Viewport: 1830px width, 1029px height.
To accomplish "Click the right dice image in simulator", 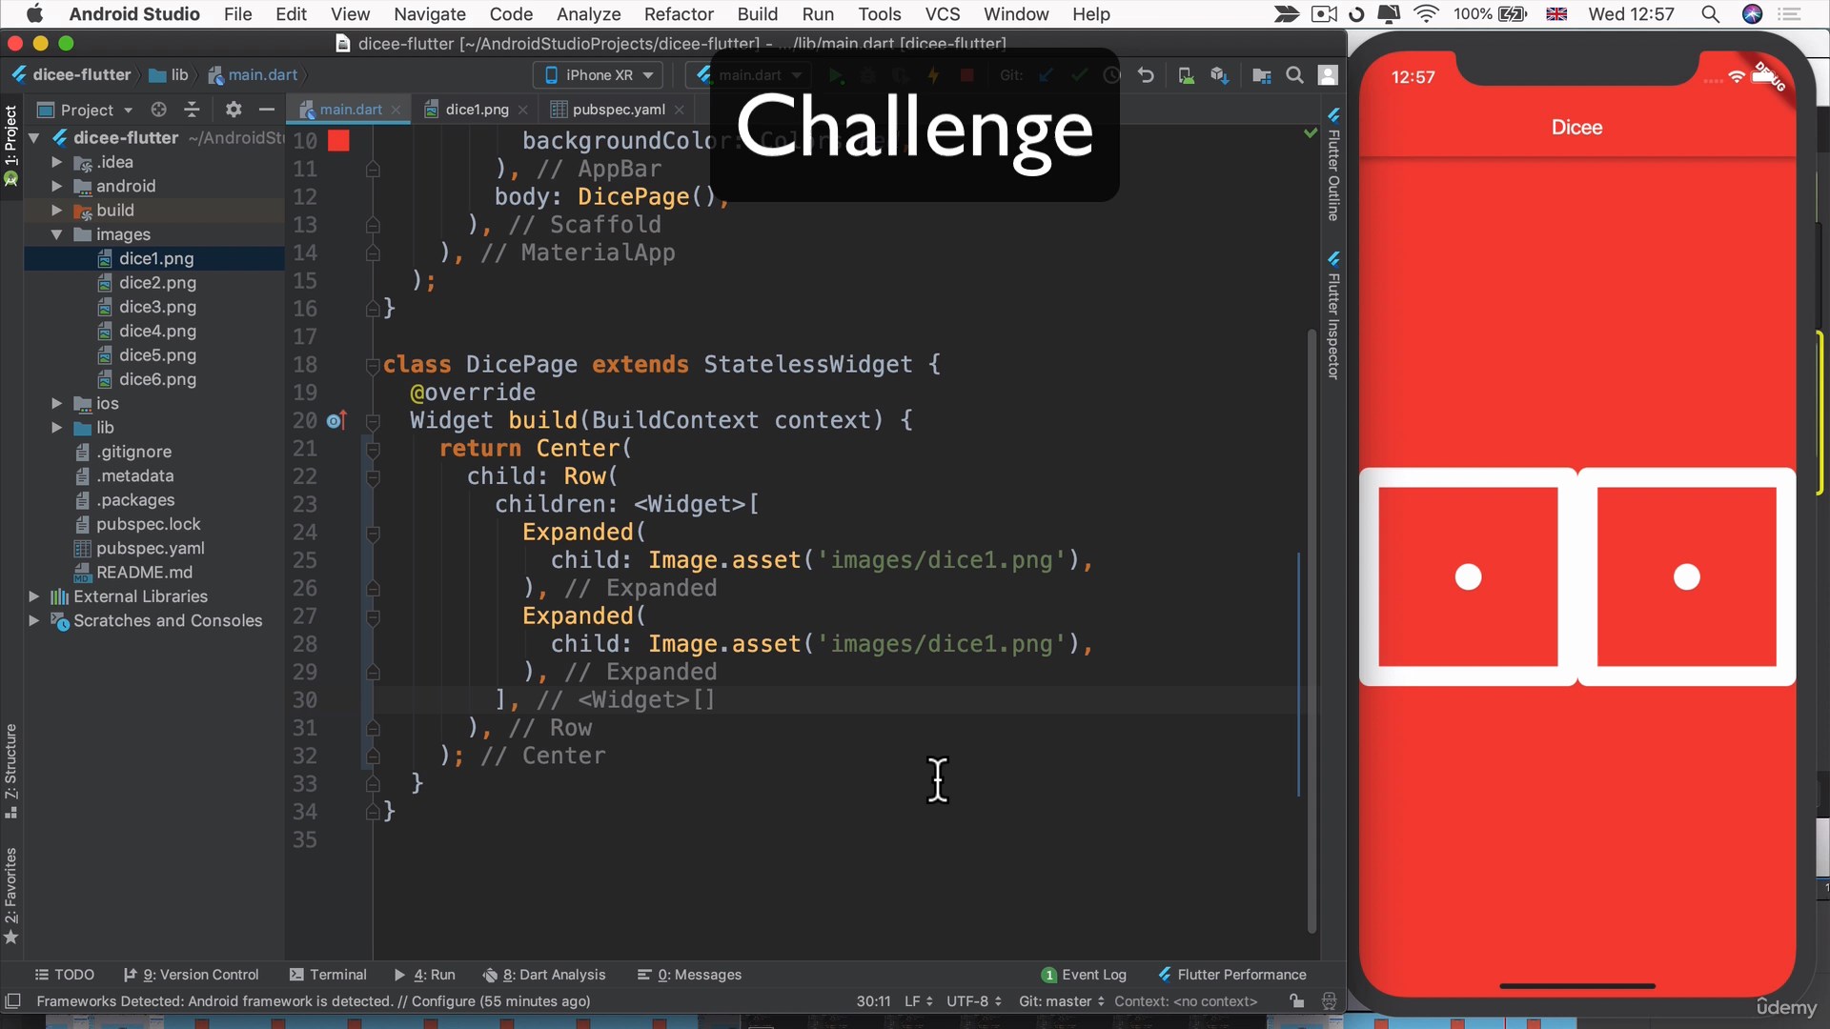I will 1686,576.
